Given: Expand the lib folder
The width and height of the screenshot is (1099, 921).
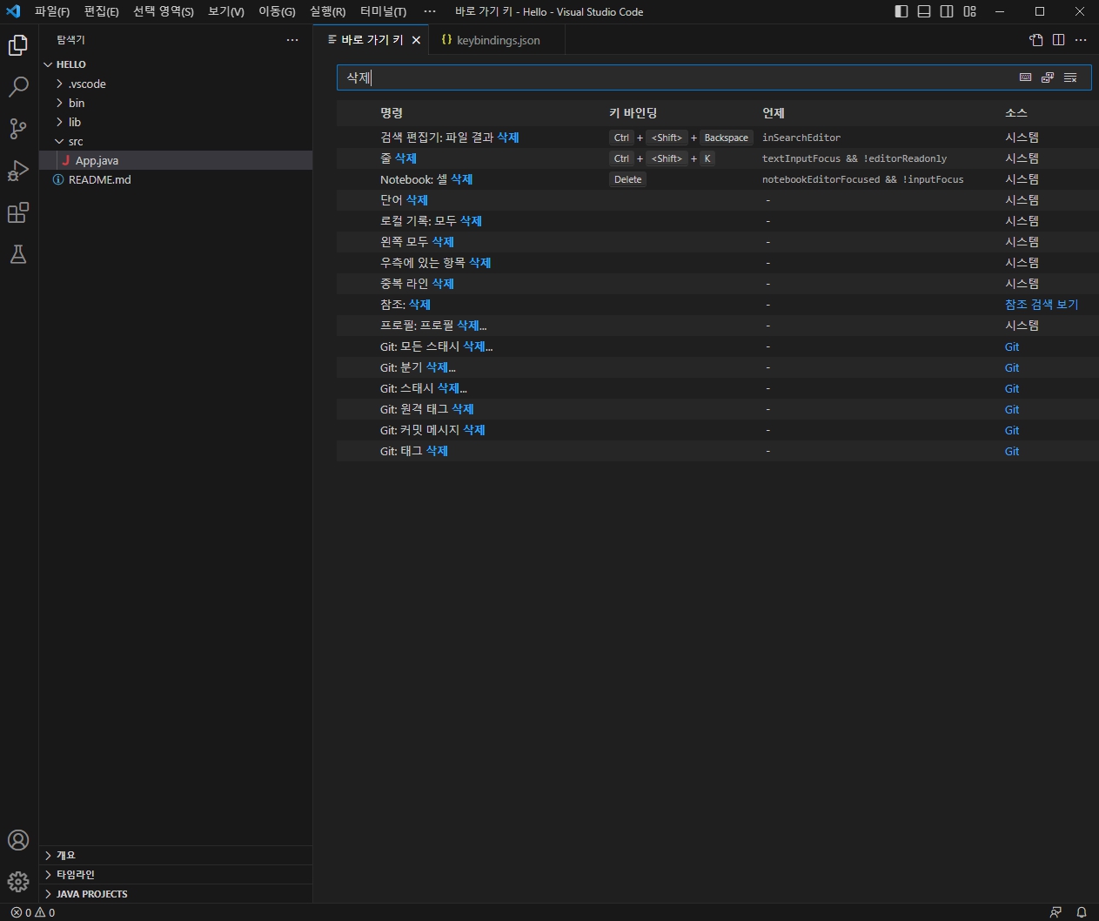Looking at the screenshot, I should coord(178,122).
